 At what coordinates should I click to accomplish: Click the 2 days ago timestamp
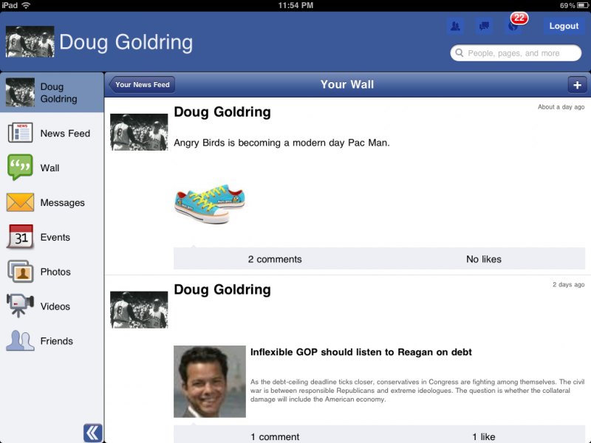568,284
